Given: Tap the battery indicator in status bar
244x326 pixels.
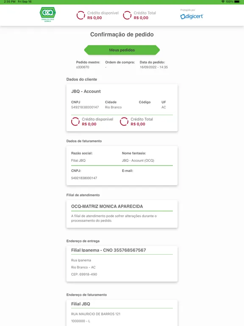Looking at the screenshot, I should [237, 2].
